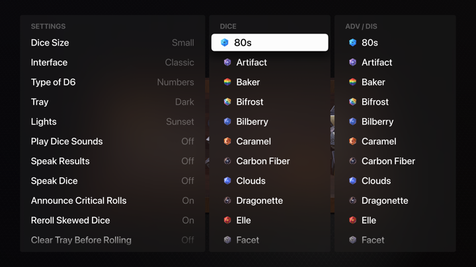Click the Caramel dice icon in Adv / Dis column
Viewport: 476px width, 267px height.
(352, 142)
